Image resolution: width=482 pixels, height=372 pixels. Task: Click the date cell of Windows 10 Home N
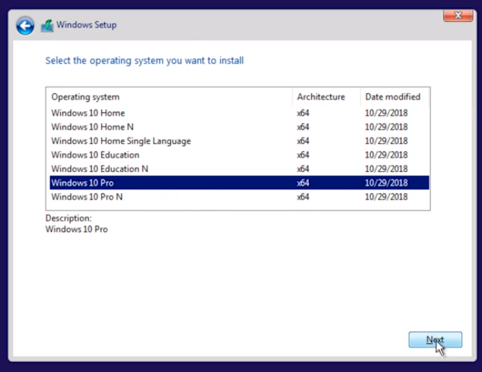(386, 127)
